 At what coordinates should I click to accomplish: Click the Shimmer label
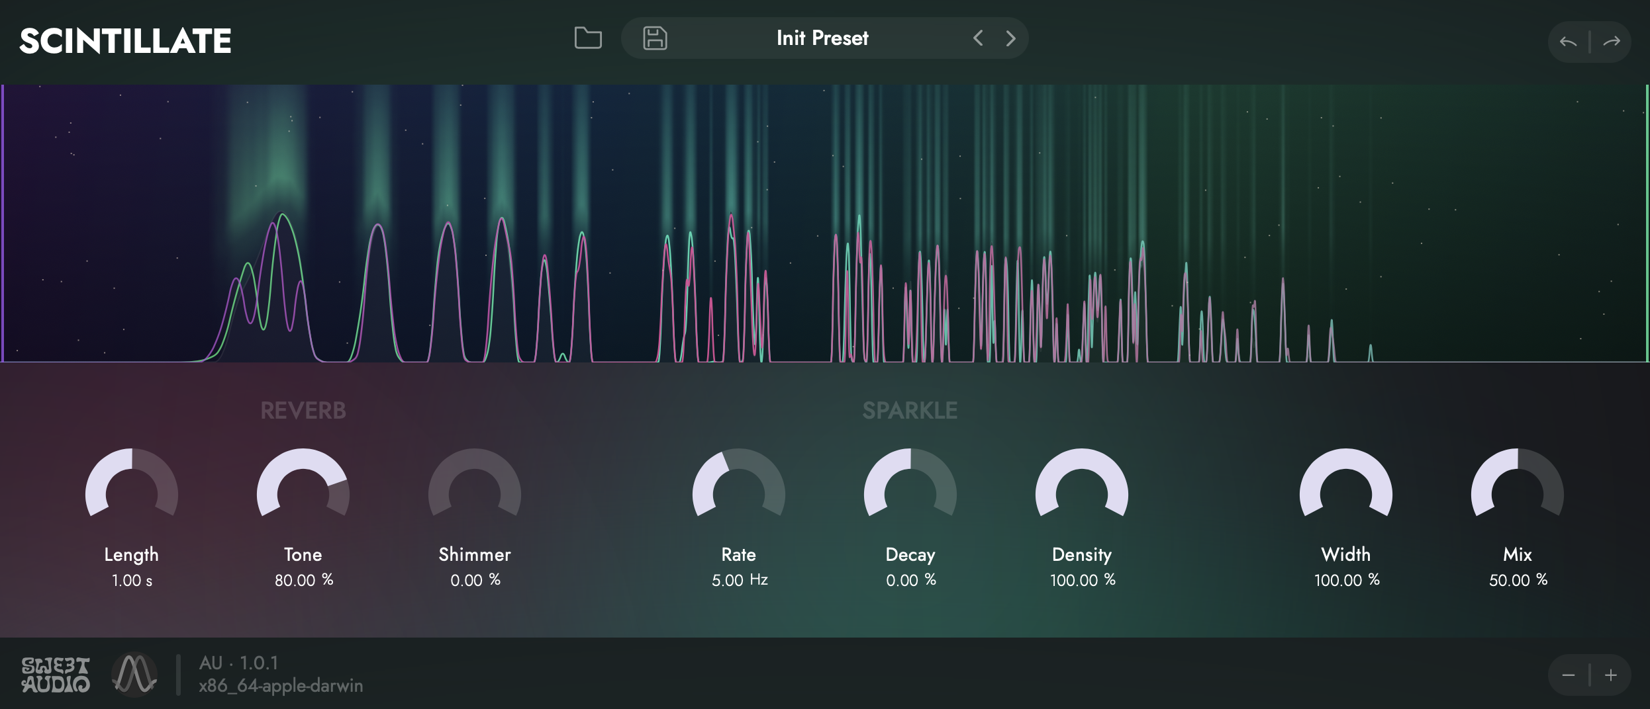point(475,554)
